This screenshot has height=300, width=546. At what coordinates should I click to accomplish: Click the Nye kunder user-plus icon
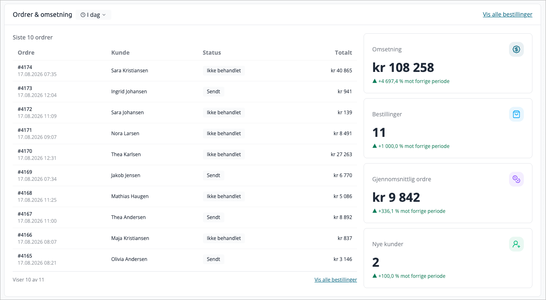(x=516, y=244)
